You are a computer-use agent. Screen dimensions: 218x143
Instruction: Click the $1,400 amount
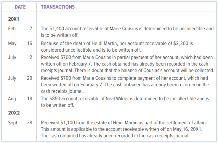(56, 29)
